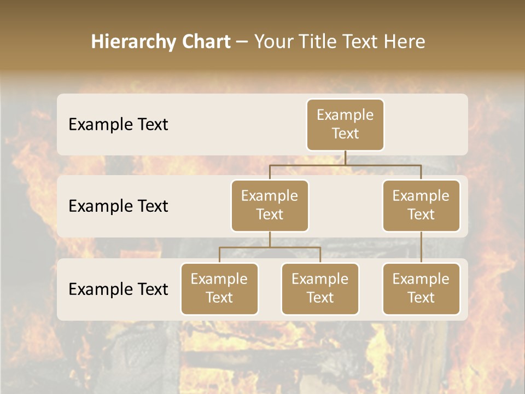
Task: Click the Hierarchy Chart title text
Action: coord(161,41)
